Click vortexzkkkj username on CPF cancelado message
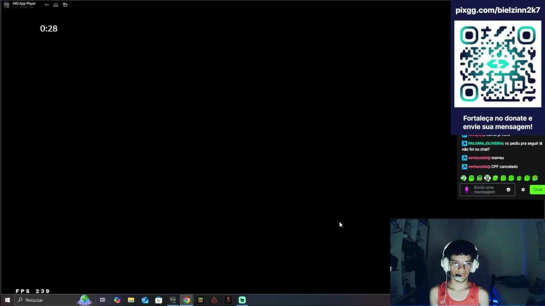This screenshot has height=306, width=545. 479,167
